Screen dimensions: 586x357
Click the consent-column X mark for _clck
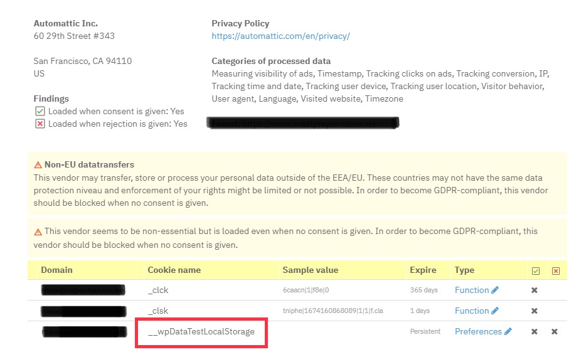coord(535,290)
